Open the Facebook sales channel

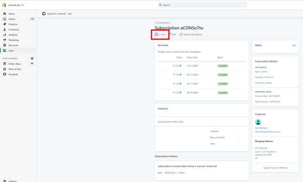coord(13,74)
